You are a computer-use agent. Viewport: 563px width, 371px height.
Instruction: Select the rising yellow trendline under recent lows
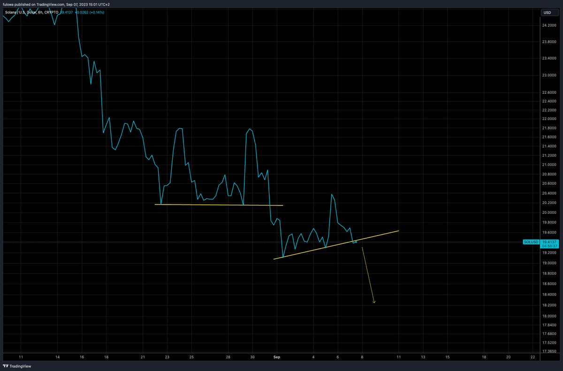336,244
